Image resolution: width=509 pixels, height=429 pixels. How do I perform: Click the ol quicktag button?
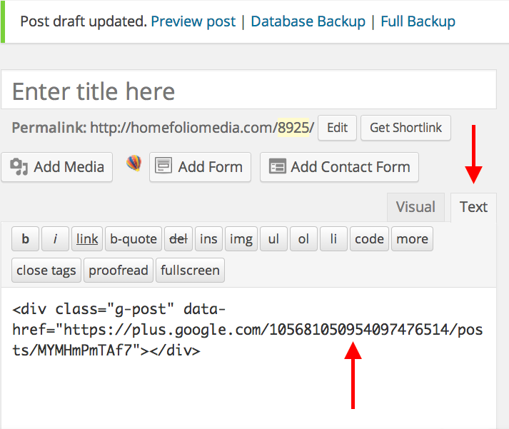(x=303, y=239)
